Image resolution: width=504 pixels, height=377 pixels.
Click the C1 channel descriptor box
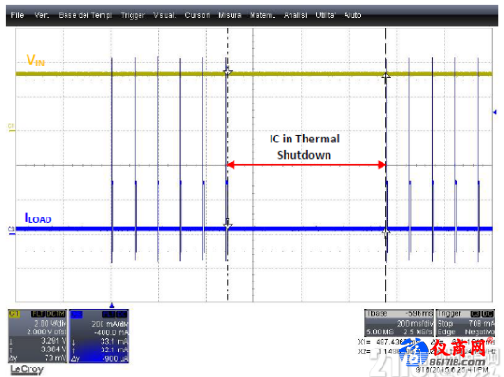(37, 336)
